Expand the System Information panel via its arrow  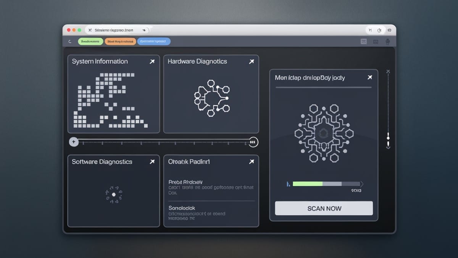[152, 61]
